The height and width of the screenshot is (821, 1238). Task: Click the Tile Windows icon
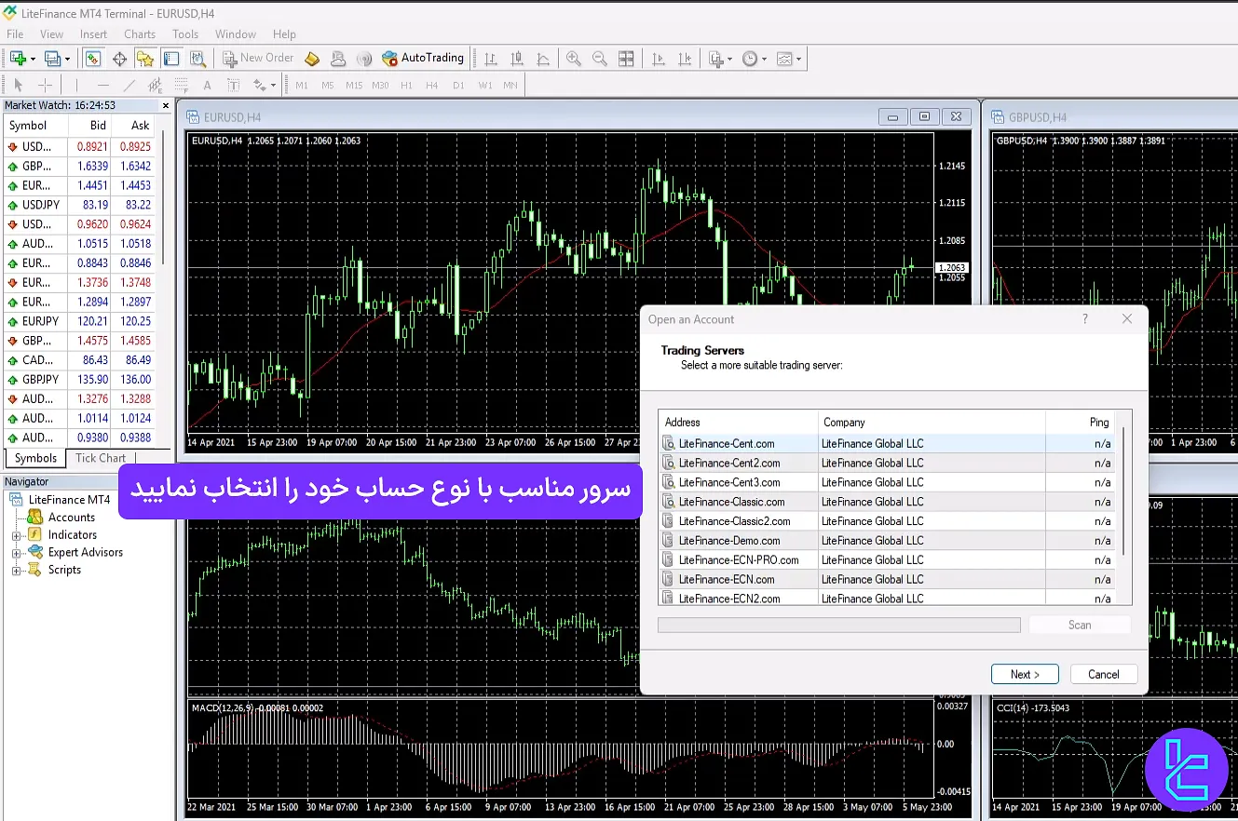pyautogui.click(x=626, y=58)
